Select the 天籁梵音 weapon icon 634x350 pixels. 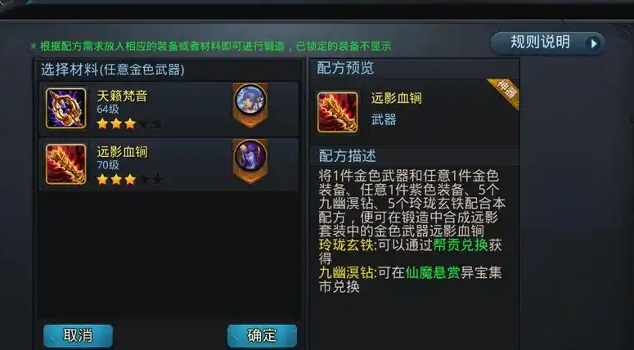pos(66,108)
